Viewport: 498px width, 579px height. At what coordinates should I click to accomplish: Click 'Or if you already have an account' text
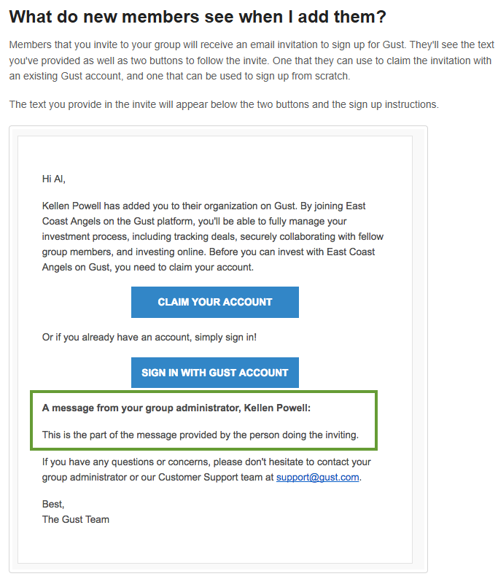click(149, 337)
